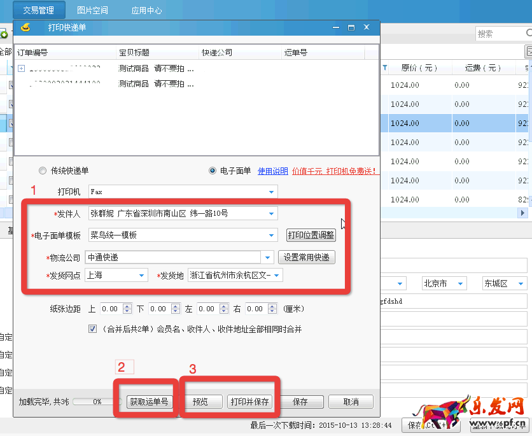Image resolution: width=532 pixels, height=436 pixels.
Task: Click the dialog's yellow logo icon
Action: click(25, 27)
